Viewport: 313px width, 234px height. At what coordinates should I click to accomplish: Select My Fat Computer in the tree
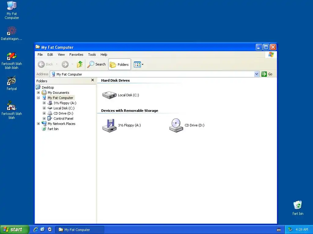(x=60, y=98)
